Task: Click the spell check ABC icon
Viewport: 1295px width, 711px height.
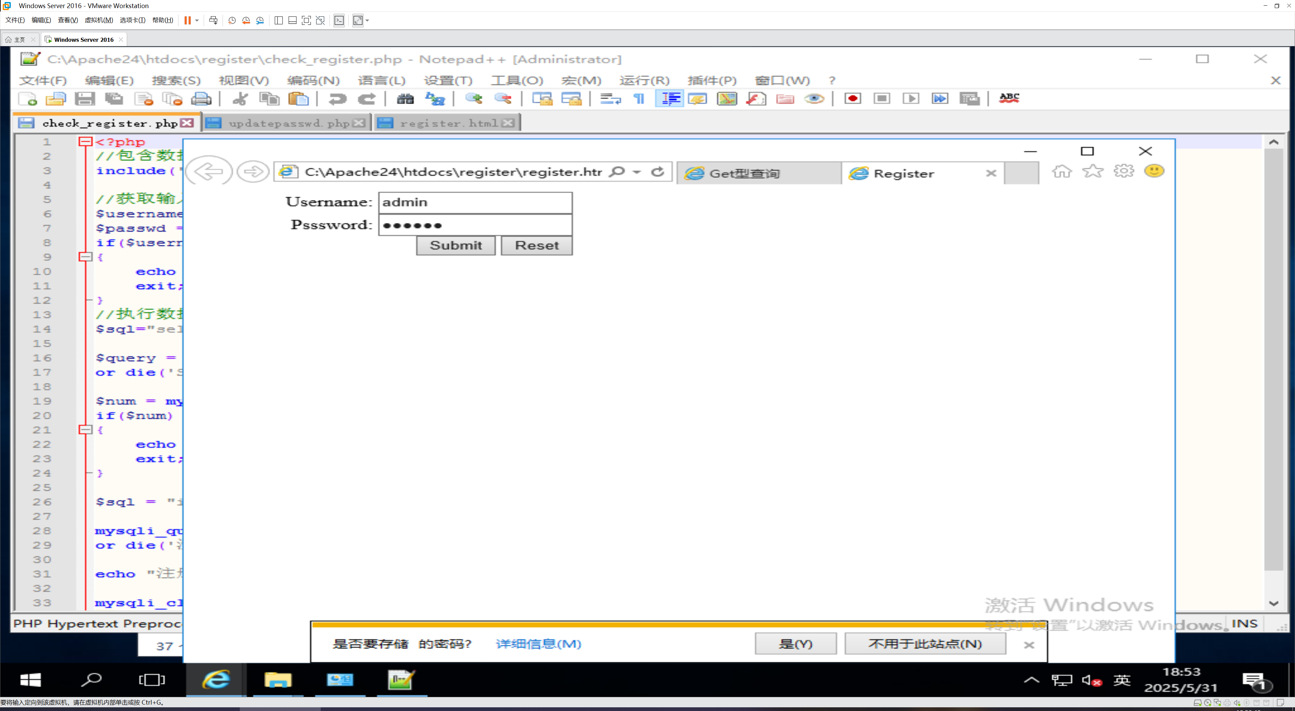Action: coord(1009,98)
